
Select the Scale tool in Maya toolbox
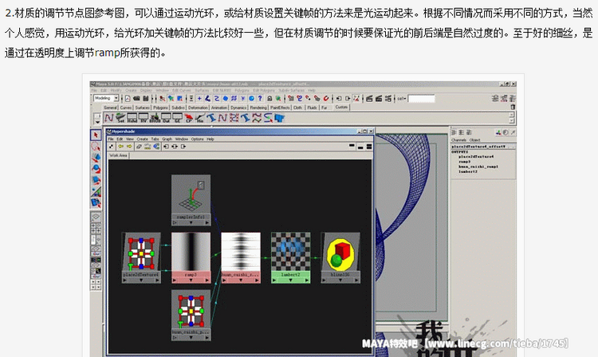click(96, 180)
